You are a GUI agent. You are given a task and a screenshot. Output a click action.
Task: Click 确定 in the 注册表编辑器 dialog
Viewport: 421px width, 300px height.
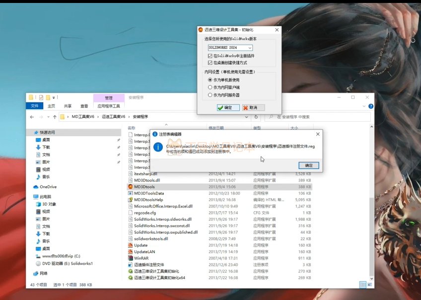pyautogui.click(x=308, y=165)
